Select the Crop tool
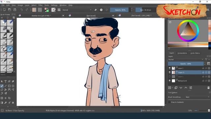The width and height of the screenshot is (211, 119). coord(9,98)
